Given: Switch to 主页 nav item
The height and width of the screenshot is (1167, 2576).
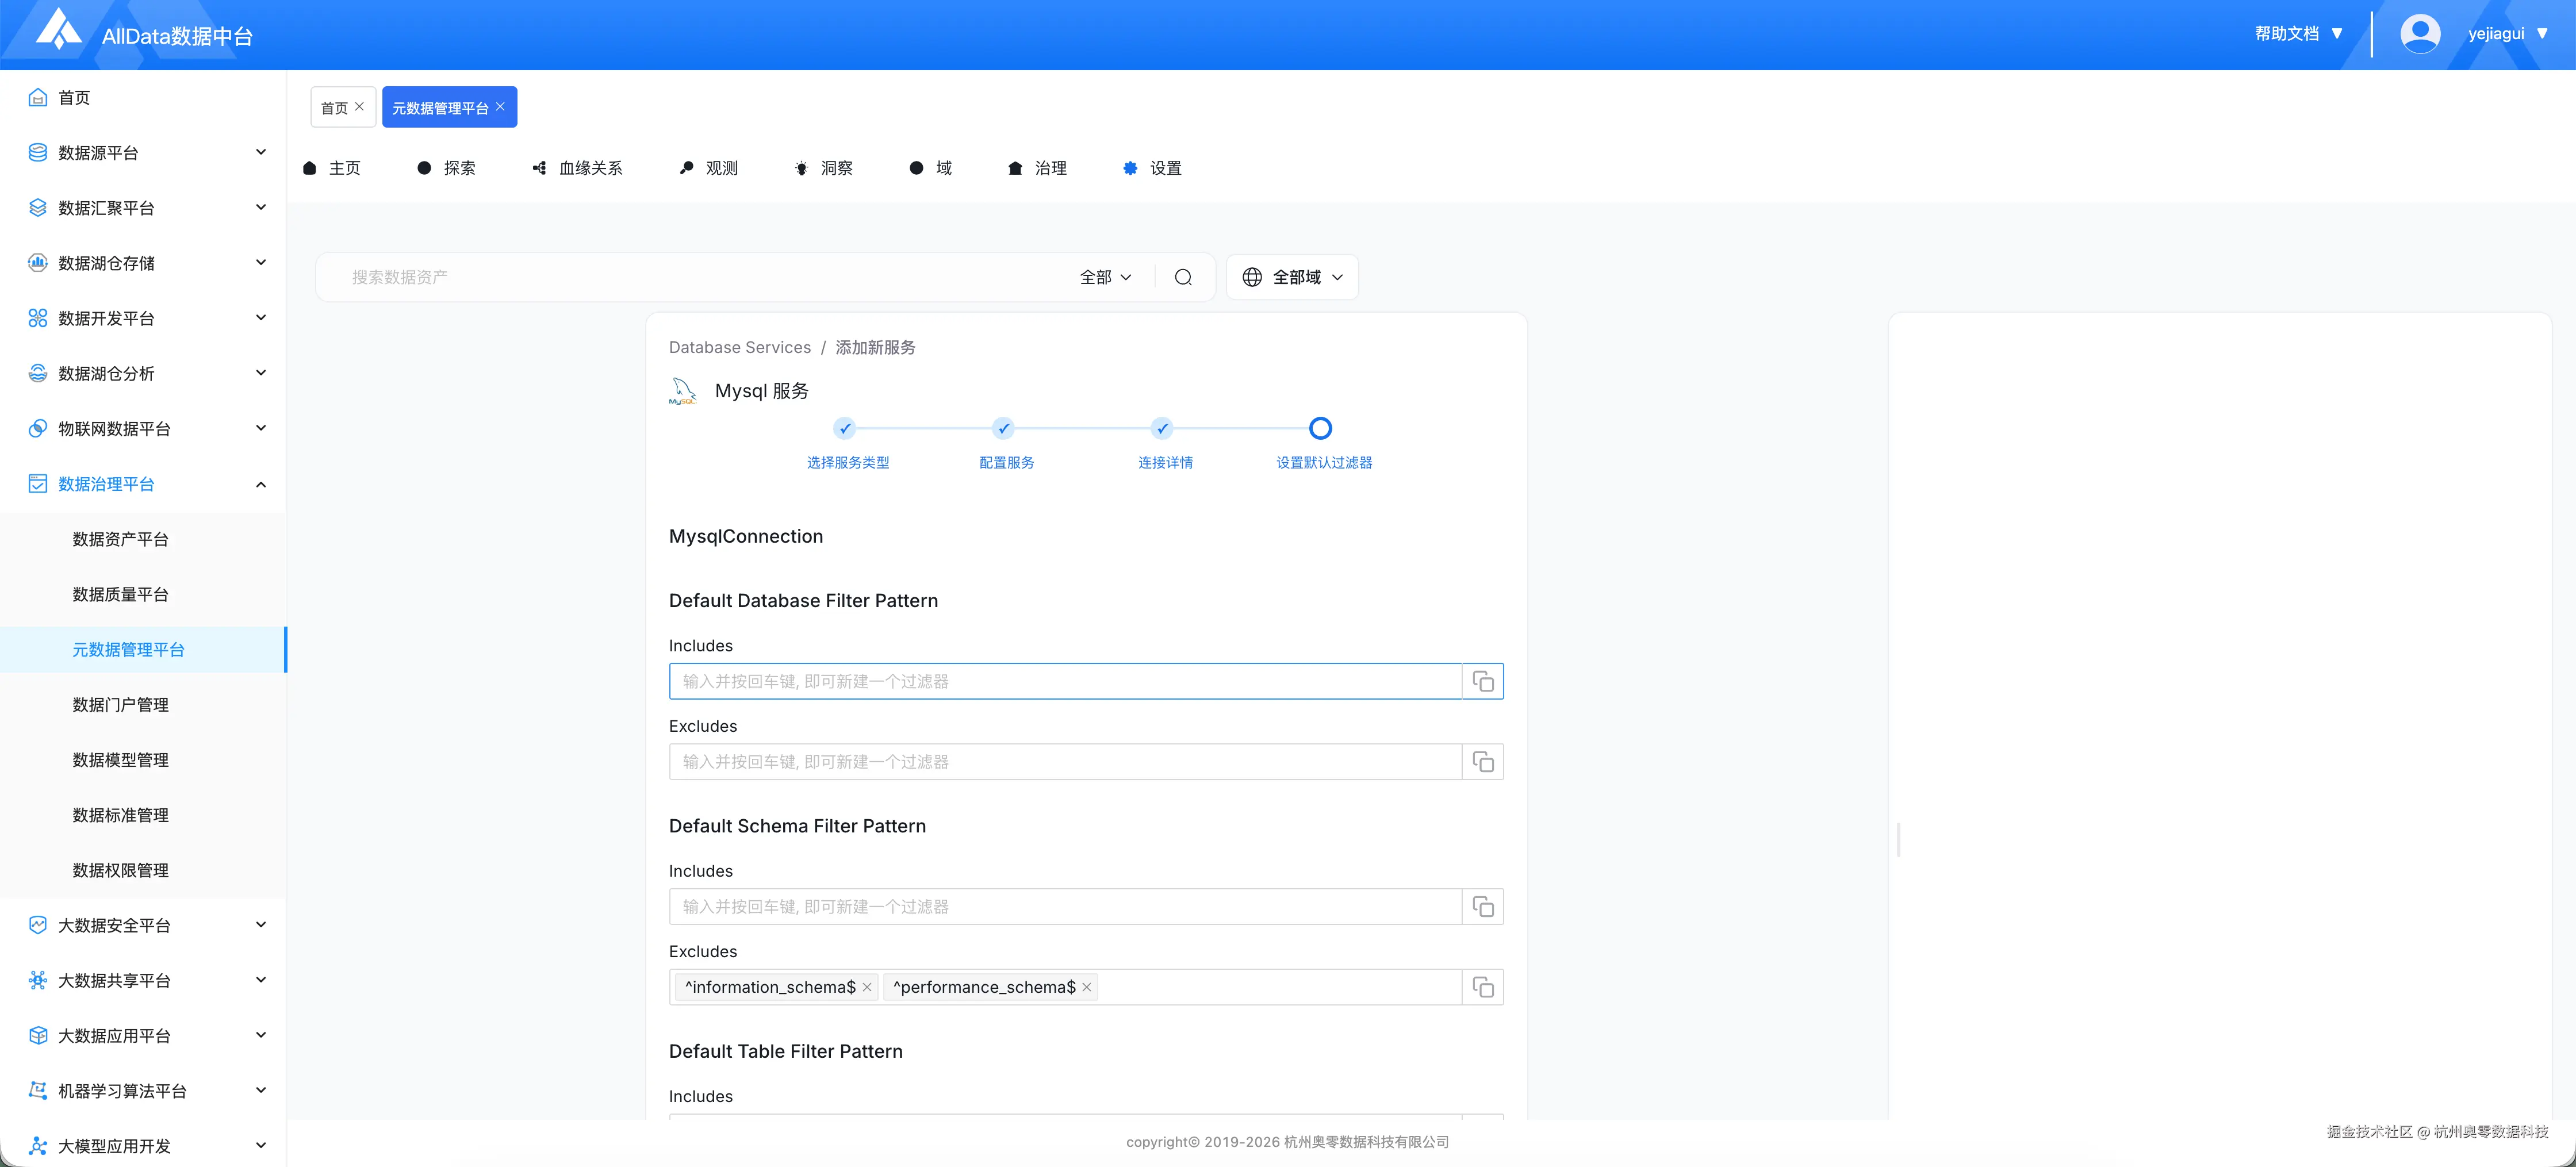Looking at the screenshot, I should click(332, 168).
